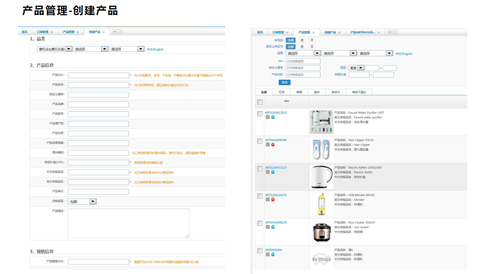The image size is (501, 274).
Task: Click red battery icon under SKU 6970441858789
Action: [273, 145]
